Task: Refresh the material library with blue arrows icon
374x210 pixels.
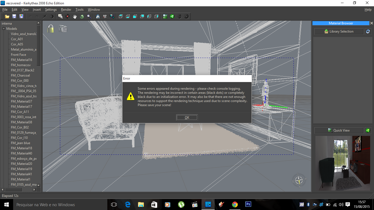Action: click(x=368, y=31)
